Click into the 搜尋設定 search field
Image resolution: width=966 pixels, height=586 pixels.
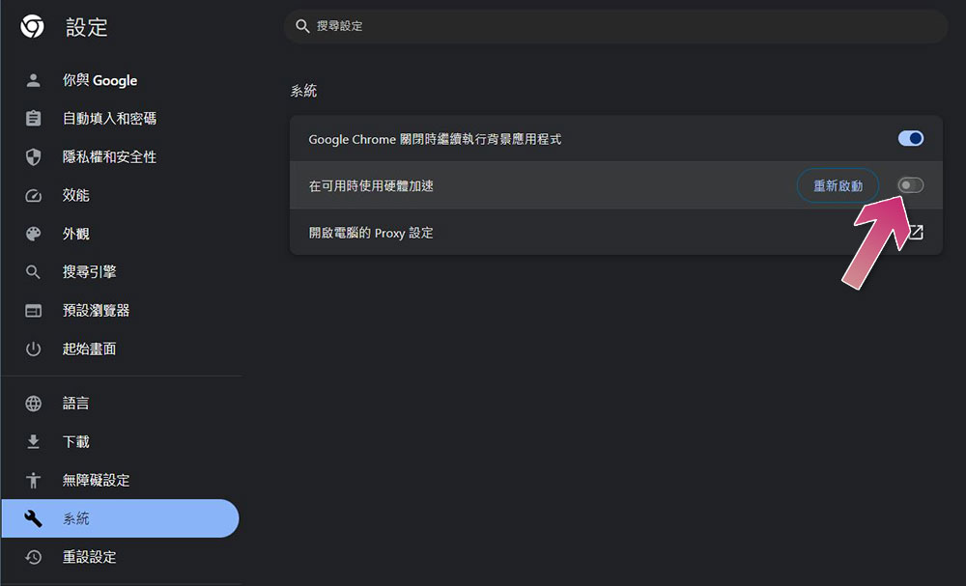616,26
